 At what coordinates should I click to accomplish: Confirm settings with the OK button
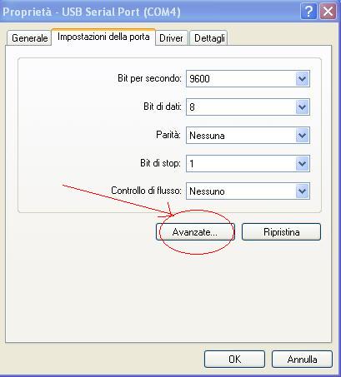pyautogui.click(x=234, y=360)
